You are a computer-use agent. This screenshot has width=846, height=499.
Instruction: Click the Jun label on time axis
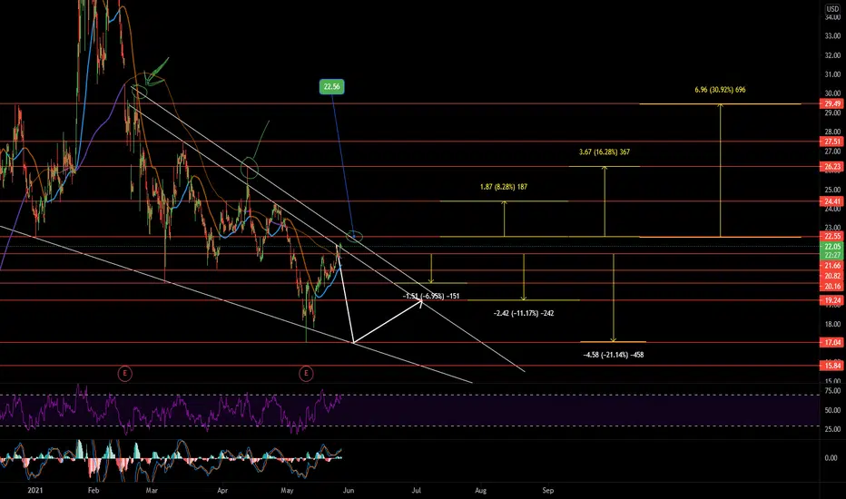[x=349, y=490]
